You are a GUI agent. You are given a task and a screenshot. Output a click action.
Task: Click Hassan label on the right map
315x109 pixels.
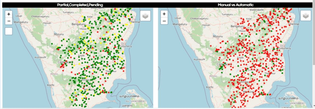pyautogui.click(x=206, y=25)
